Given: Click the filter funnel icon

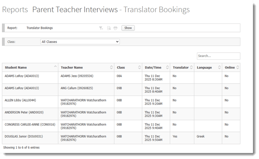Looking at the screenshot, I should tap(101, 28).
